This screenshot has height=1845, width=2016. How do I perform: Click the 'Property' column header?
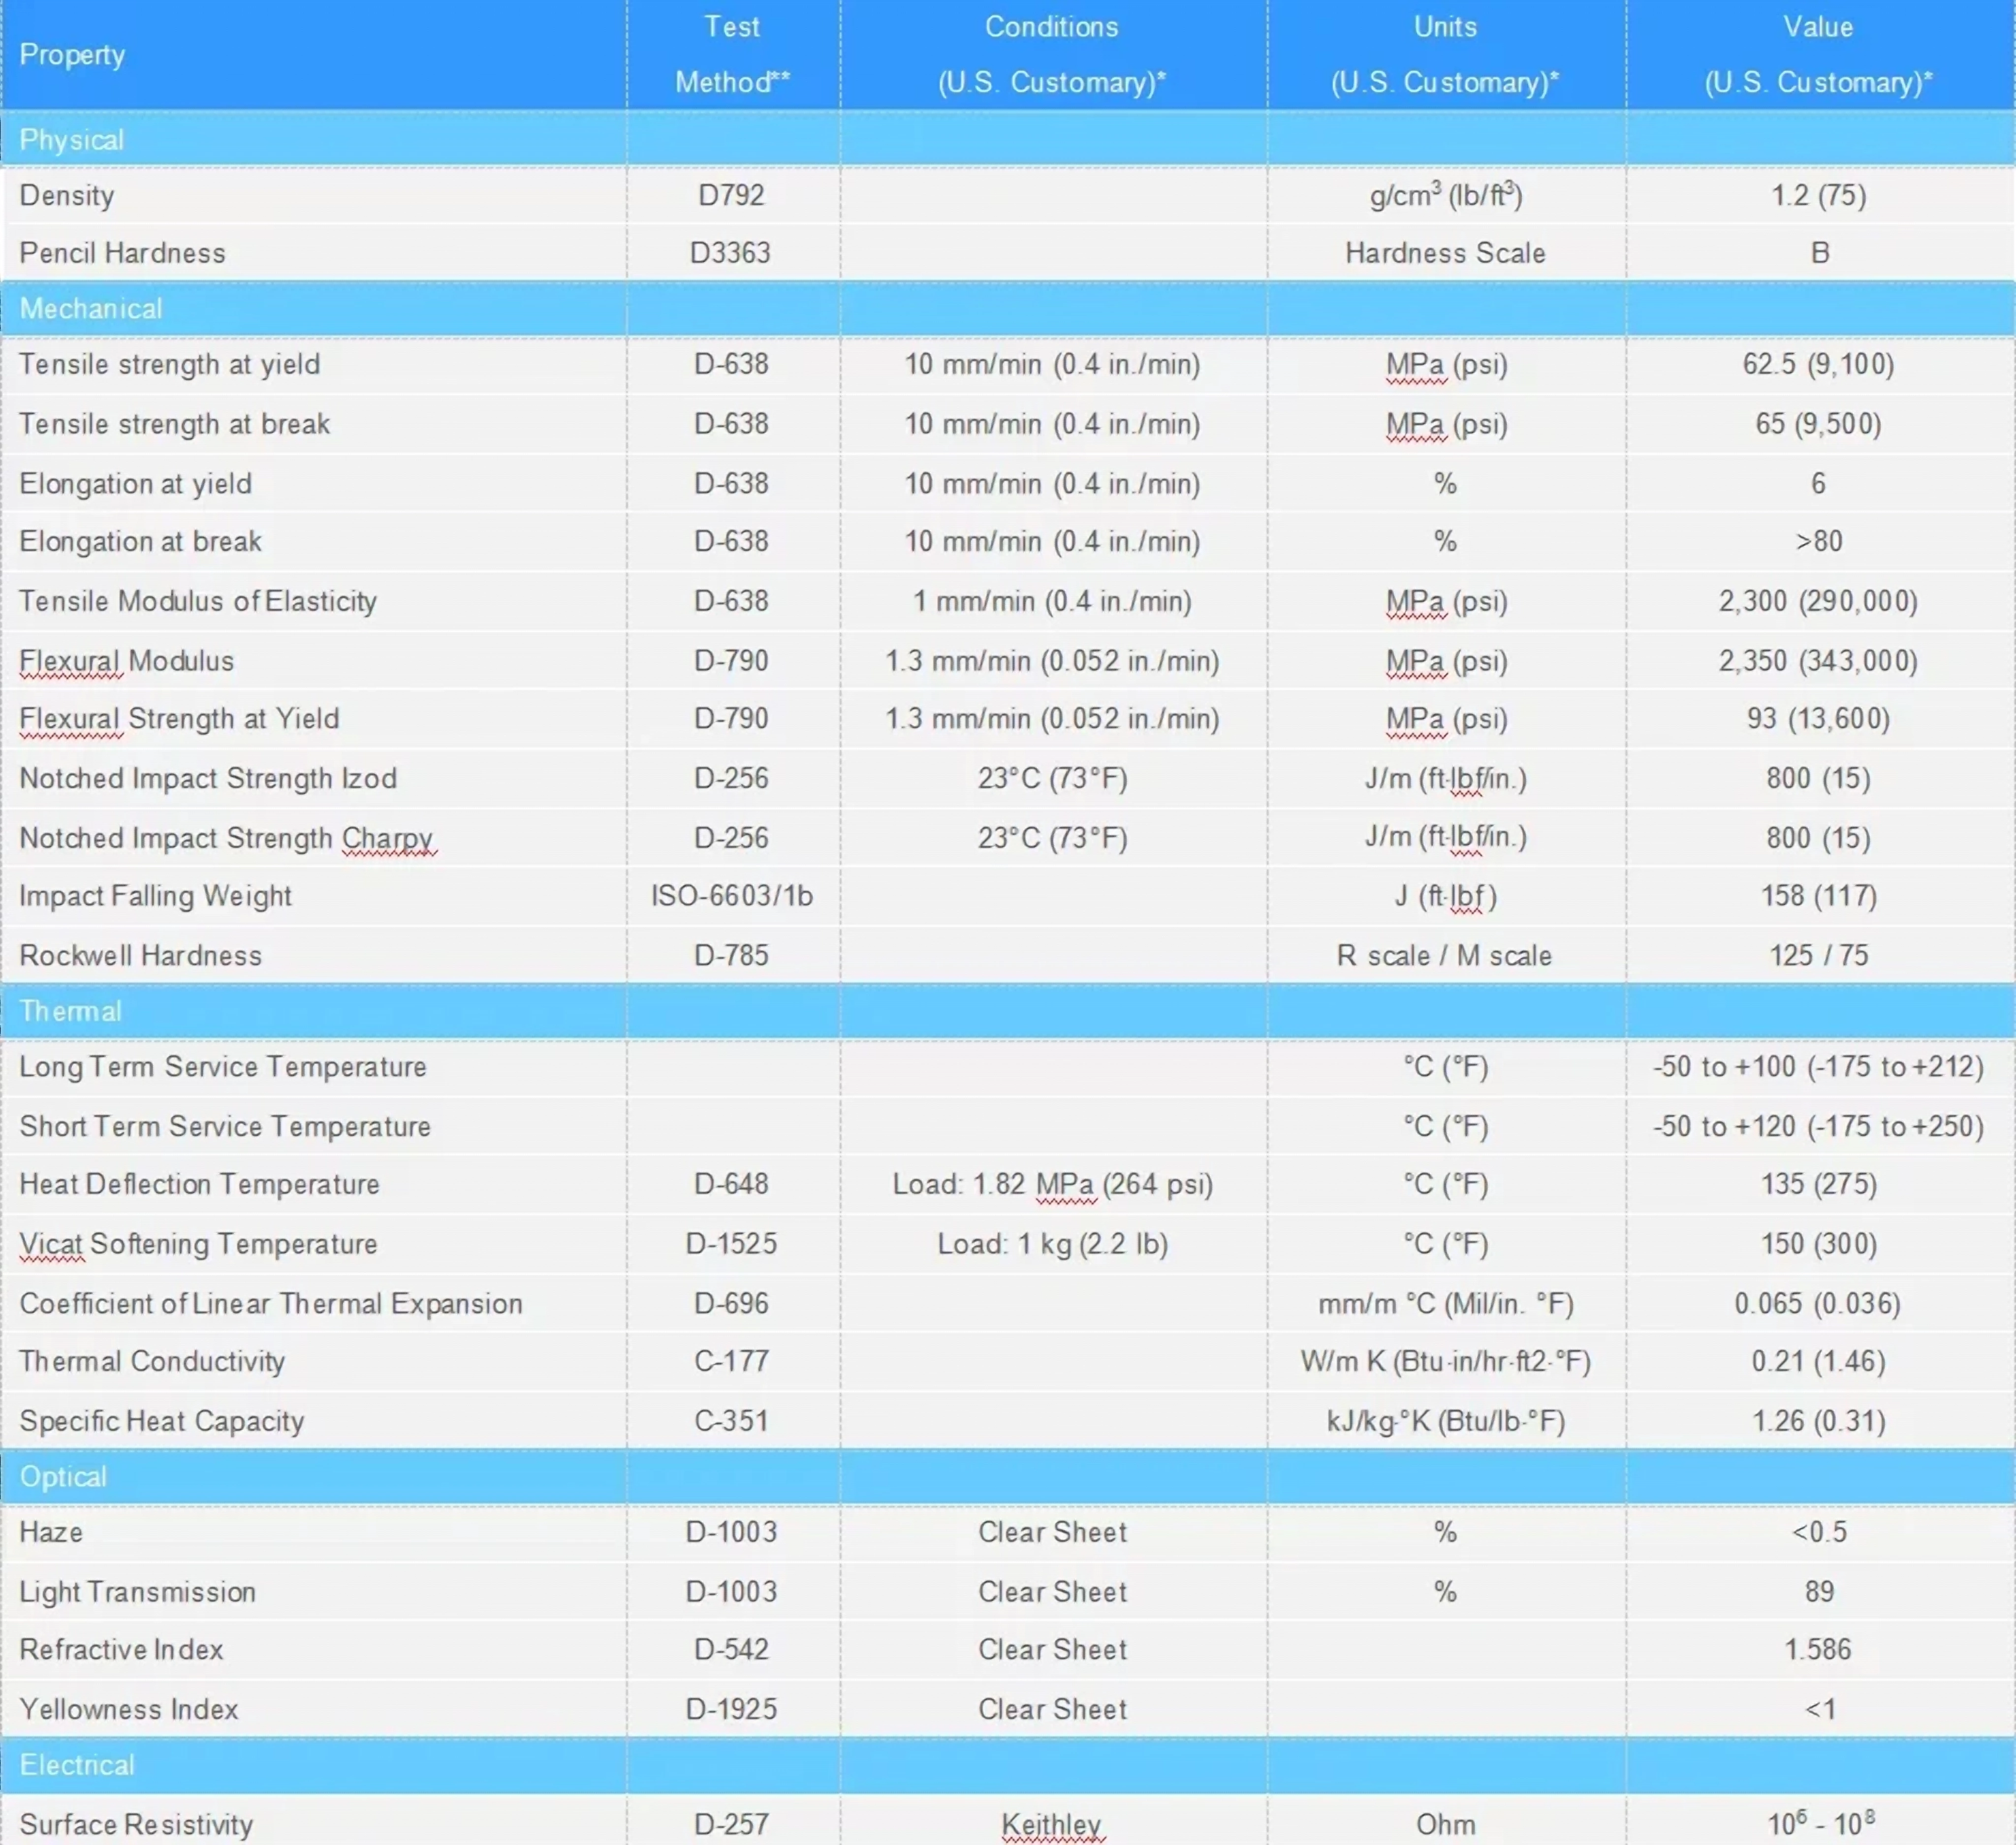72,55
